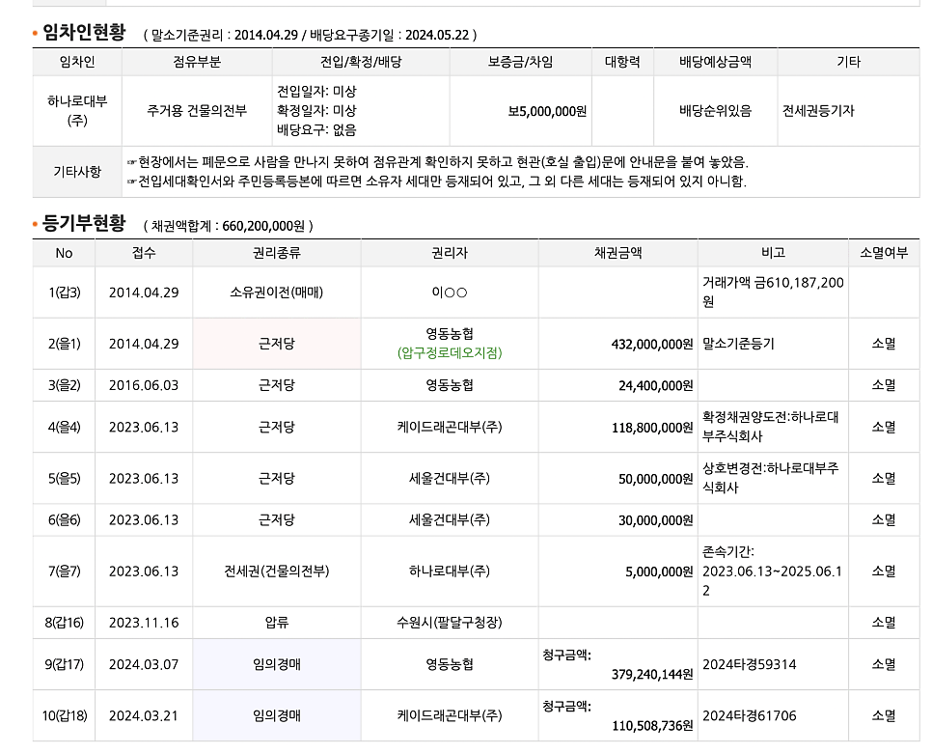The width and height of the screenshot is (932, 753).
Task: Click the 기타 column header in tenant table
Action: [x=848, y=62]
